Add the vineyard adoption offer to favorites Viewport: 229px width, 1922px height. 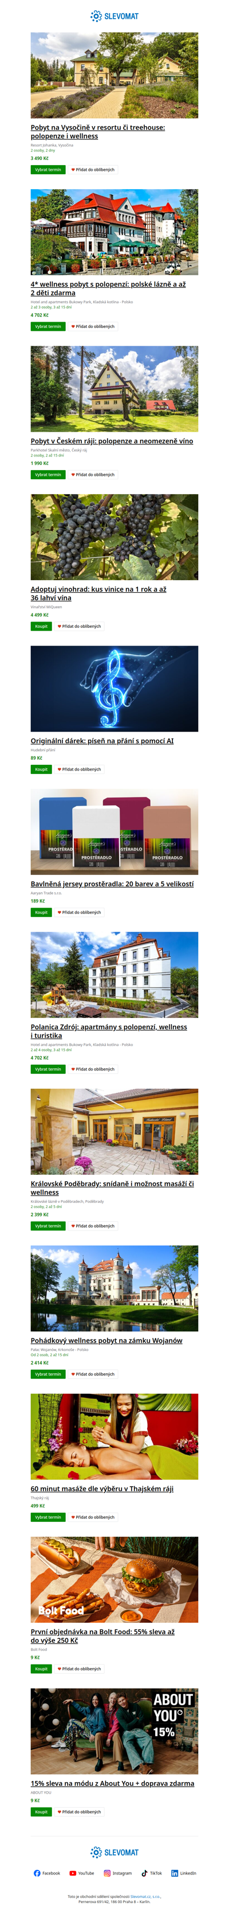79,626
